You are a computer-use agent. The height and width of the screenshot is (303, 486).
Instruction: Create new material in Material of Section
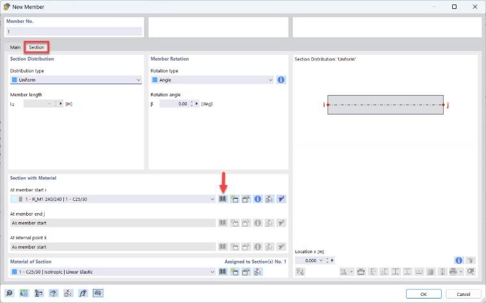coord(234,272)
